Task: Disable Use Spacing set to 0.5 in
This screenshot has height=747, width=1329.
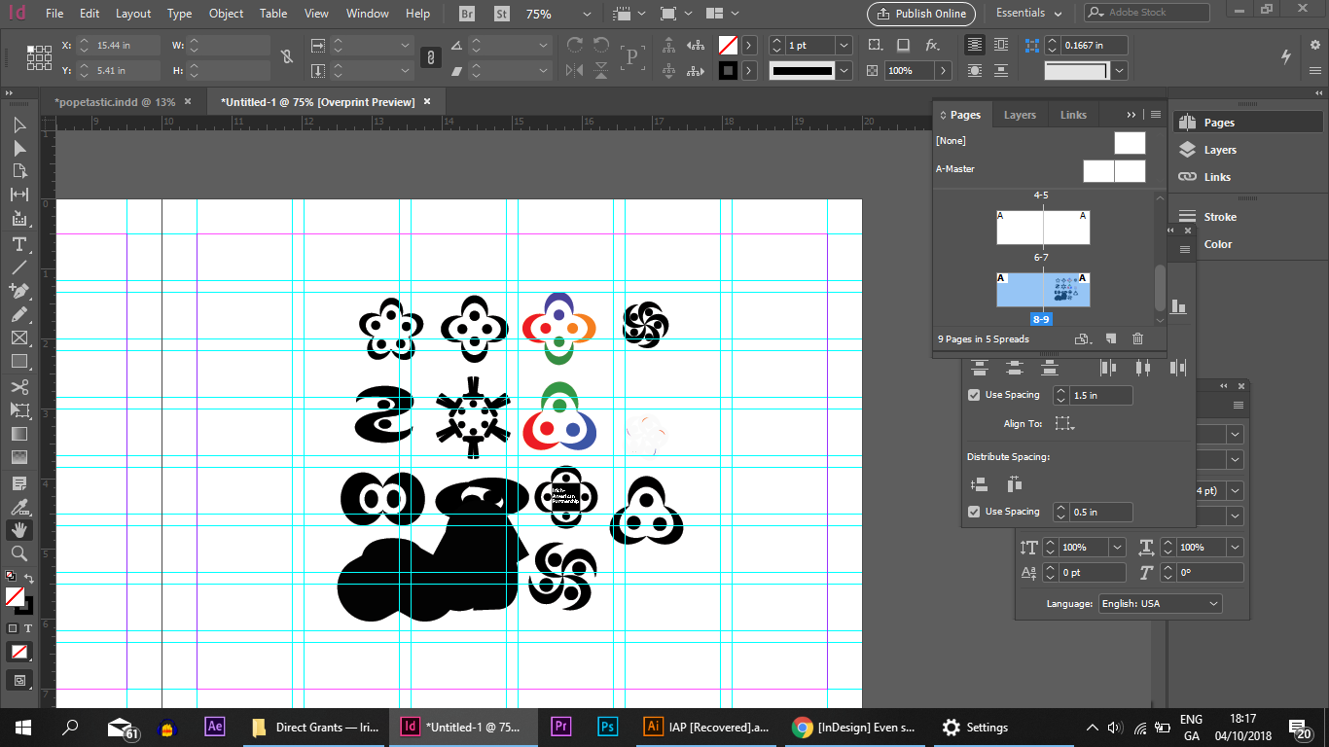Action: [x=974, y=511]
